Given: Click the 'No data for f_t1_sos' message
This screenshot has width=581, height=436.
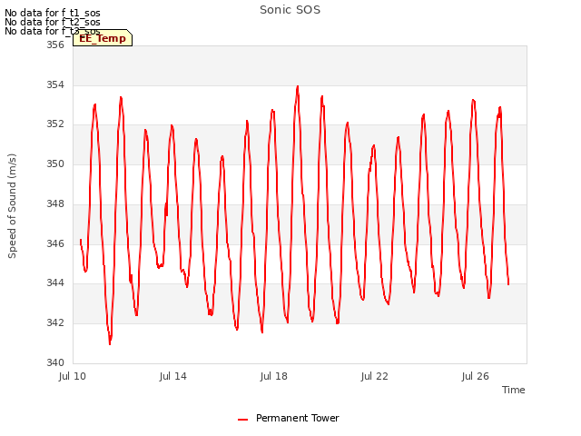Looking at the screenshot, I should pyautogui.click(x=53, y=13).
